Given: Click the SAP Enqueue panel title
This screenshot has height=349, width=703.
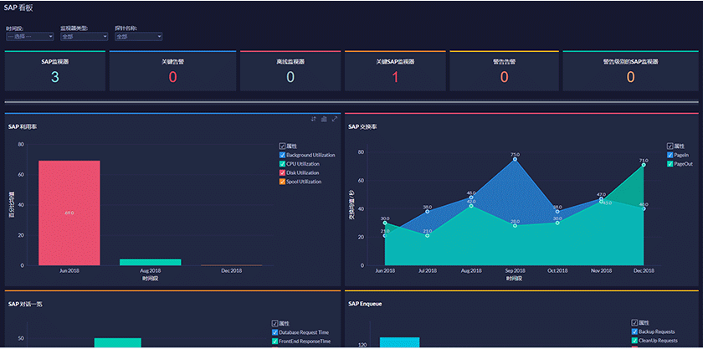Looking at the screenshot, I should click(x=365, y=304).
